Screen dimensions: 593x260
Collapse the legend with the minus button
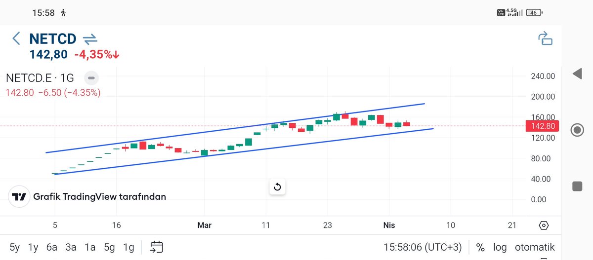[x=91, y=78]
